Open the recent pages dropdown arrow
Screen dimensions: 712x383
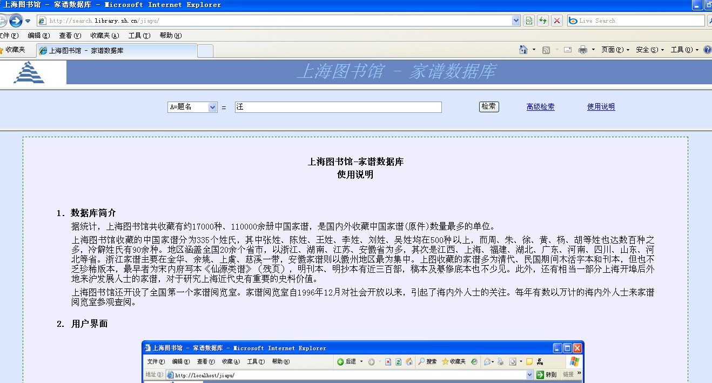28,21
